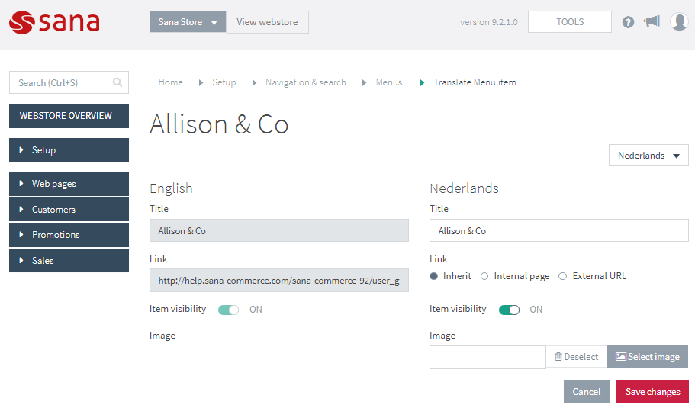The width and height of the screenshot is (695, 411).
Task: Go to Menus breadcrumb
Action: pos(389,82)
